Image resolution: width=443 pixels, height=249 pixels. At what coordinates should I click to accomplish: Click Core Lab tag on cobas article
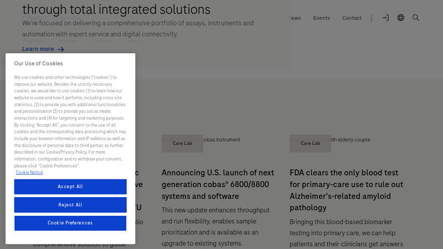[182, 143]
